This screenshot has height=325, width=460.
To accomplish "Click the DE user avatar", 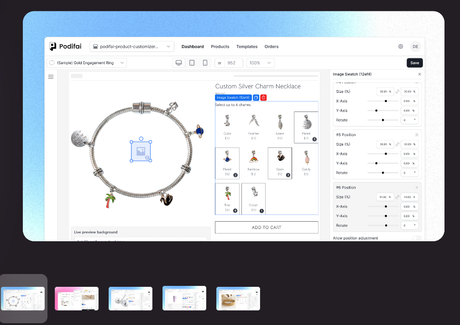I will pyautogui.click(x=415, y=46).
